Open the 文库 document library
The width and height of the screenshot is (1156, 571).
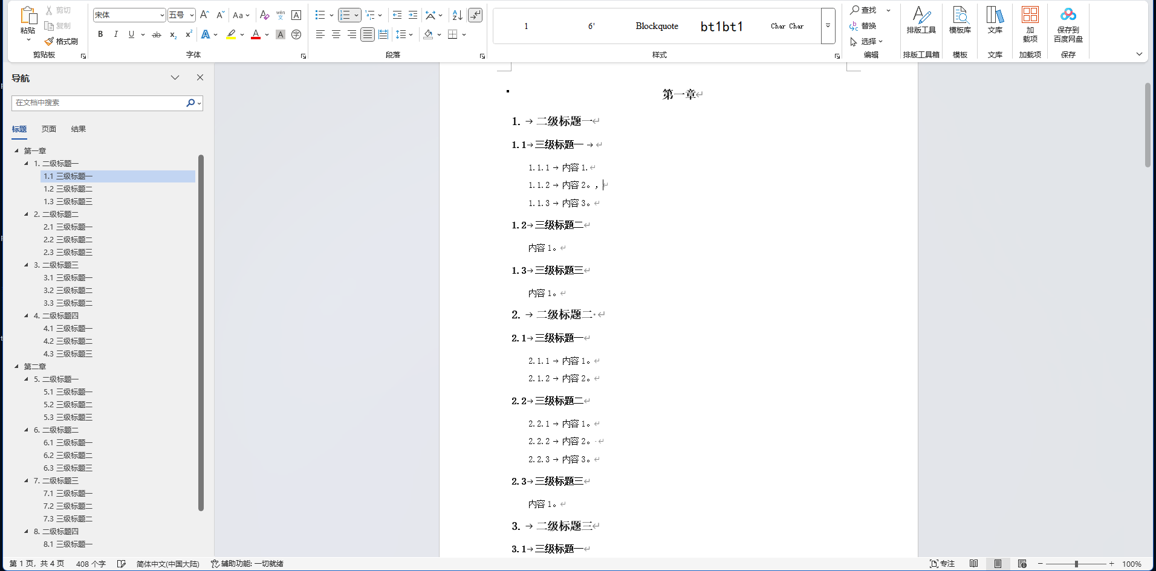[994, 21]
